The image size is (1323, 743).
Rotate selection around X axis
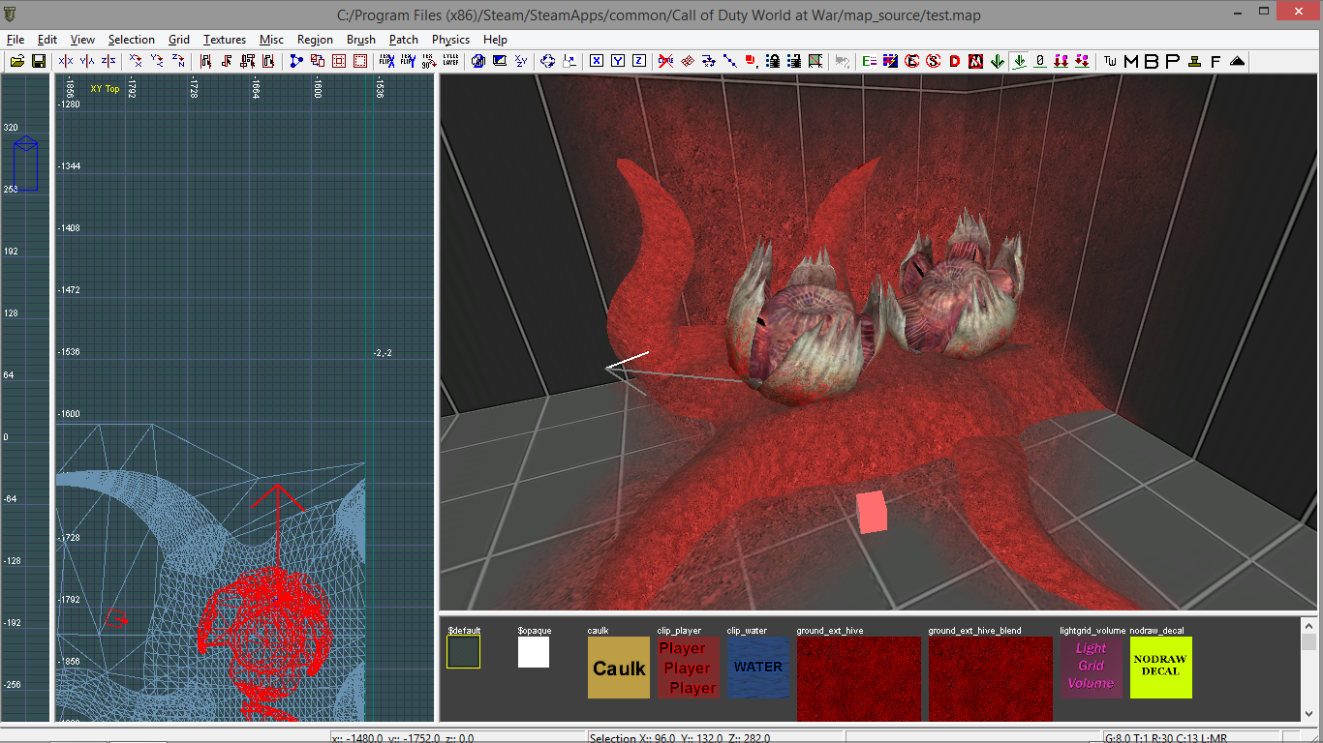coord(137,61)
